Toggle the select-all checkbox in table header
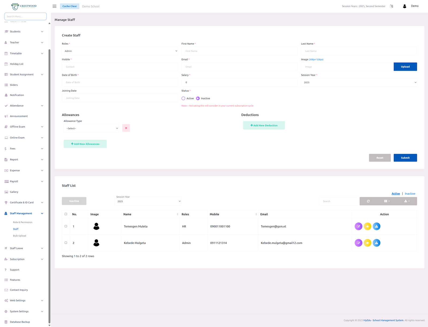This screenshot has height=327, width=428. pyautogui.click(x=66, y=214)
